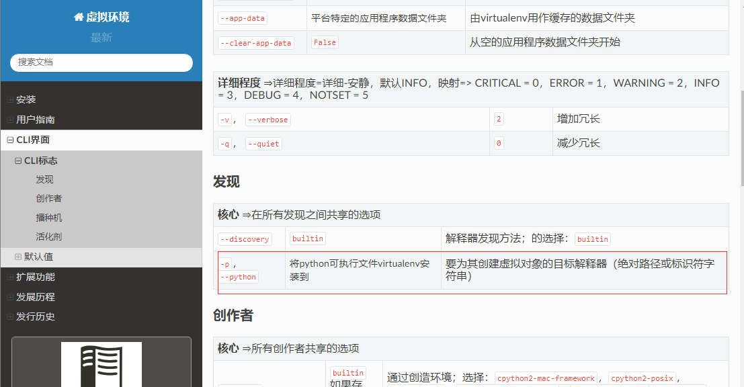Click the 搜索文档 search field
Viewport: 744px width, 387px height.
pos(101,62)
